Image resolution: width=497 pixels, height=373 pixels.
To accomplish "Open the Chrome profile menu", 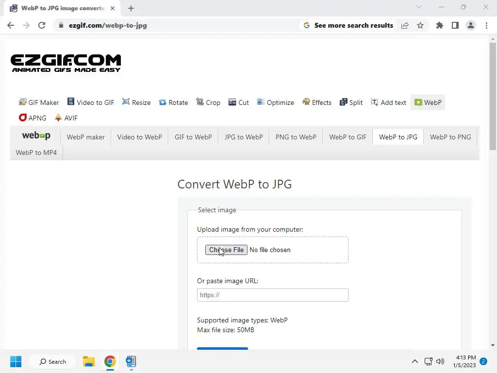I will (471, 25).
